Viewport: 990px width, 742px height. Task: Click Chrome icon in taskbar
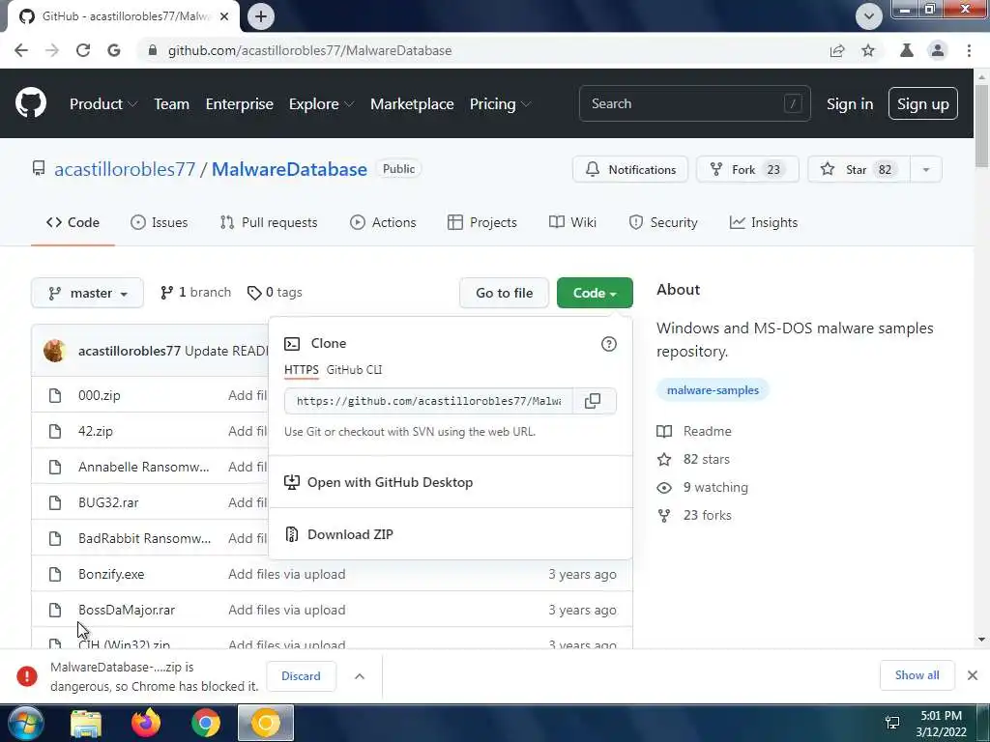pos(206,723)
